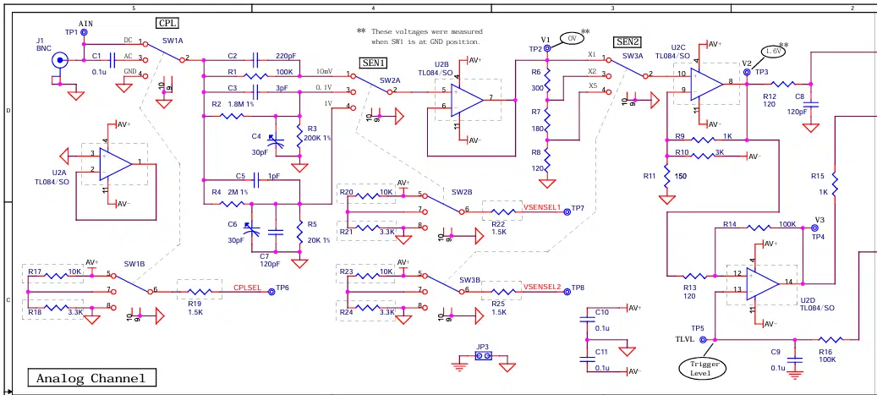
Task: Select the JP3 jumper symbol
Action: 483,356
